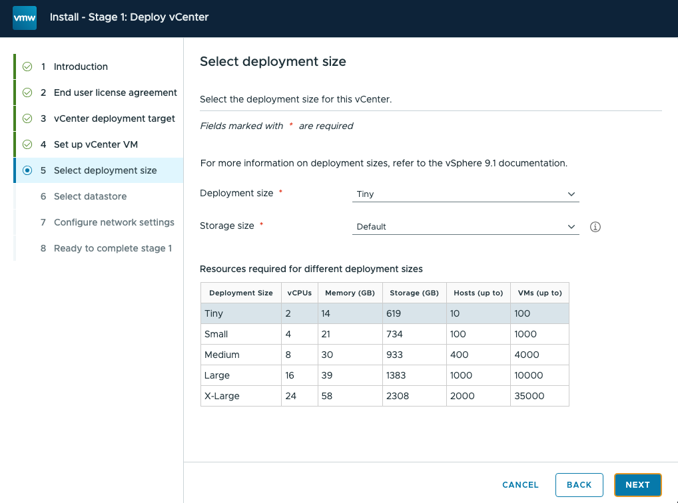The image size is (678, 503).
Task: Click the Storage (GB) column header
Action: click(x=414, y=293)
